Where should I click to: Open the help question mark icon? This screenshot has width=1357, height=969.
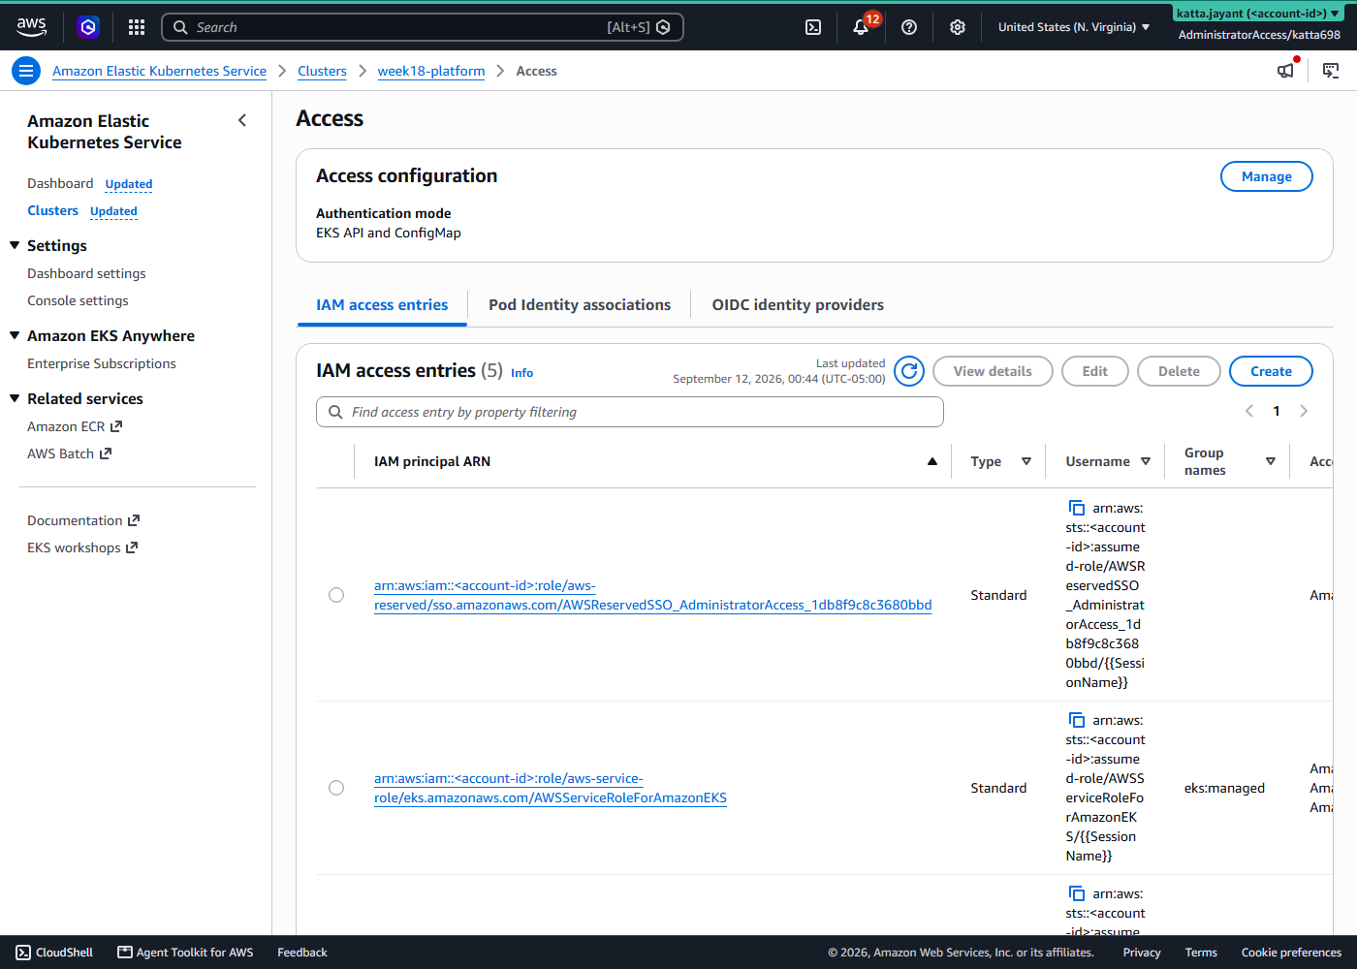[x=909, y=27]
